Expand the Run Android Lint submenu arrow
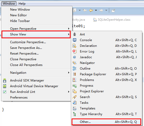The width and height of the screenshot is (144, 126). [69, 92]
